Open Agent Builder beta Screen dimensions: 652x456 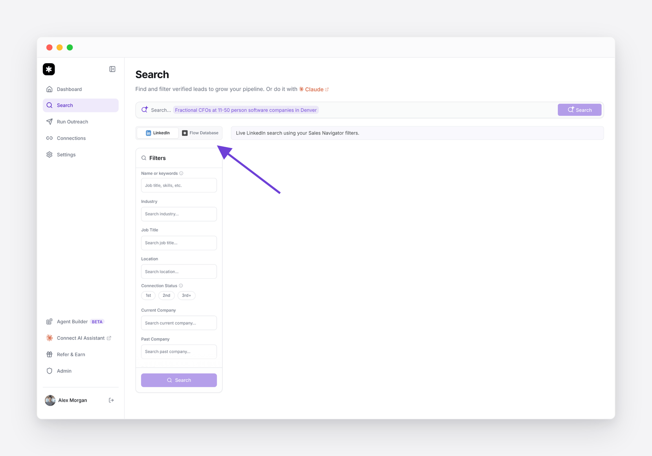[81, 322]
